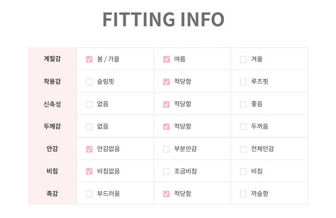The height and width of the screenshot is (218, 336).
Task: Toggle the 적당함 checkbox in 착용감 row
Action: point(166,82)
